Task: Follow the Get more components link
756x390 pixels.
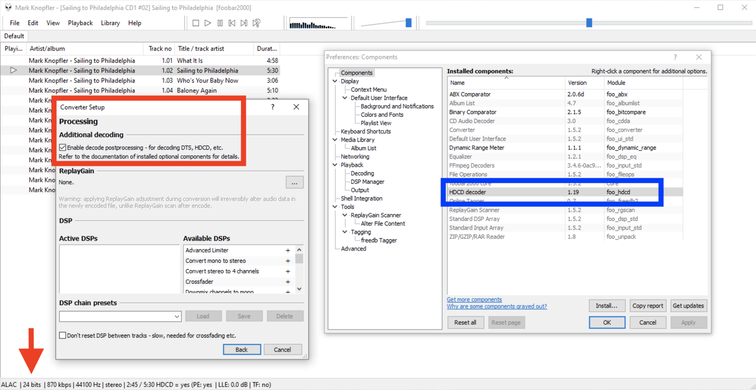Action: pyautogui.click(x=474, y=300)
